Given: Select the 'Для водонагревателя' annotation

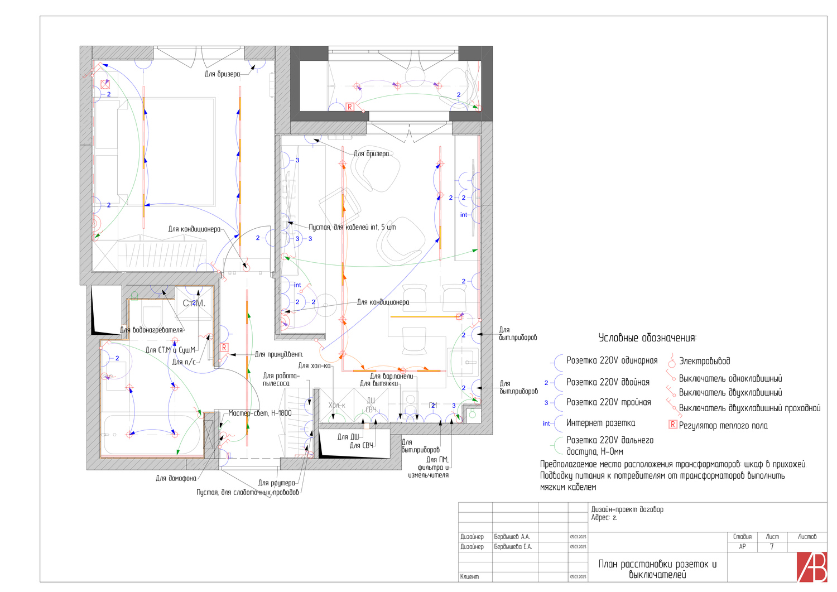Looking at the screenshot, I should coord(151,330).
